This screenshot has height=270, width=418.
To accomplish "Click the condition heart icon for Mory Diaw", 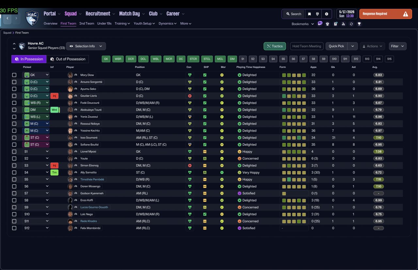I will [x=189, y=75].
